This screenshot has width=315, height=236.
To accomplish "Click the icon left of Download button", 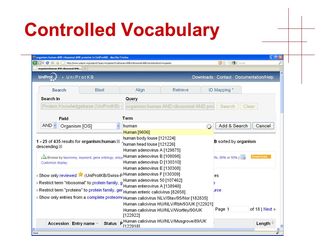I will [243, 157].
